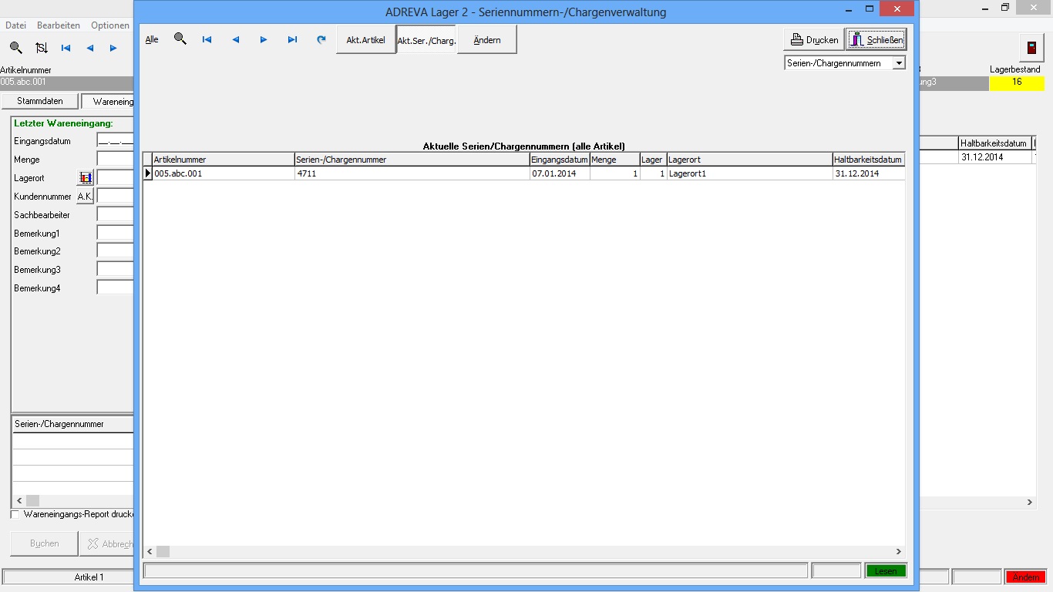Click the Sachbearbeiter input field

pos(115,215)
